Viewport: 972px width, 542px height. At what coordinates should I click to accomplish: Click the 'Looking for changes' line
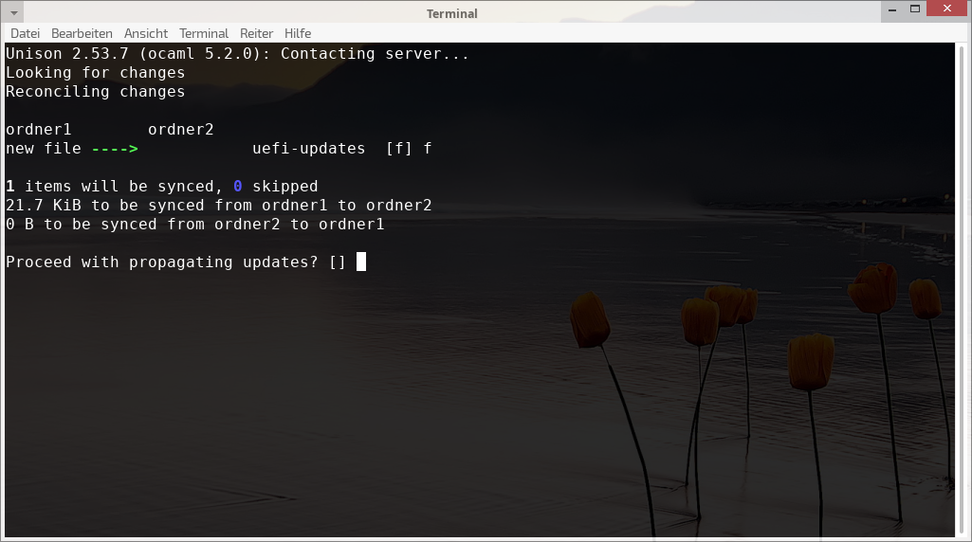(96, 73)
